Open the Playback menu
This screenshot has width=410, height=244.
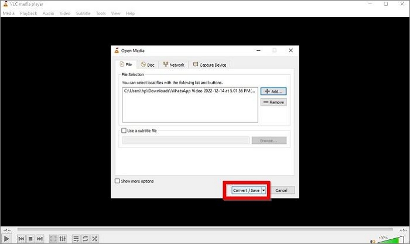click(x=28, y=13)
